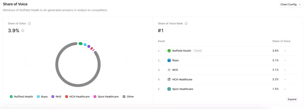Select the NHS row name in table
Screen dimensions: 306x109
[175, 70]
